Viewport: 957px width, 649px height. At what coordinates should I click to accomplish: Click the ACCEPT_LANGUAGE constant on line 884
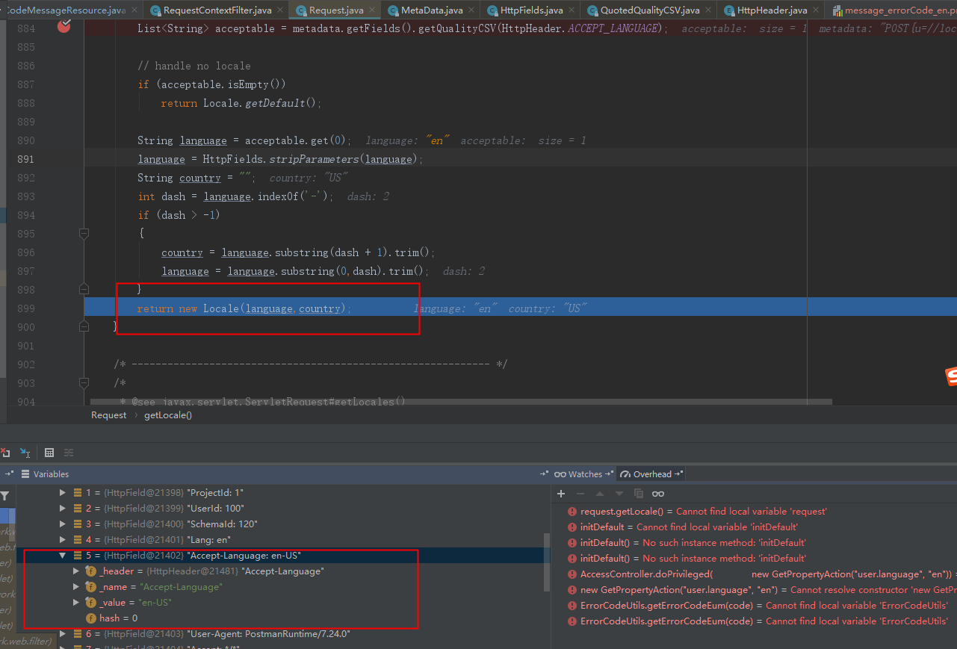614,28
